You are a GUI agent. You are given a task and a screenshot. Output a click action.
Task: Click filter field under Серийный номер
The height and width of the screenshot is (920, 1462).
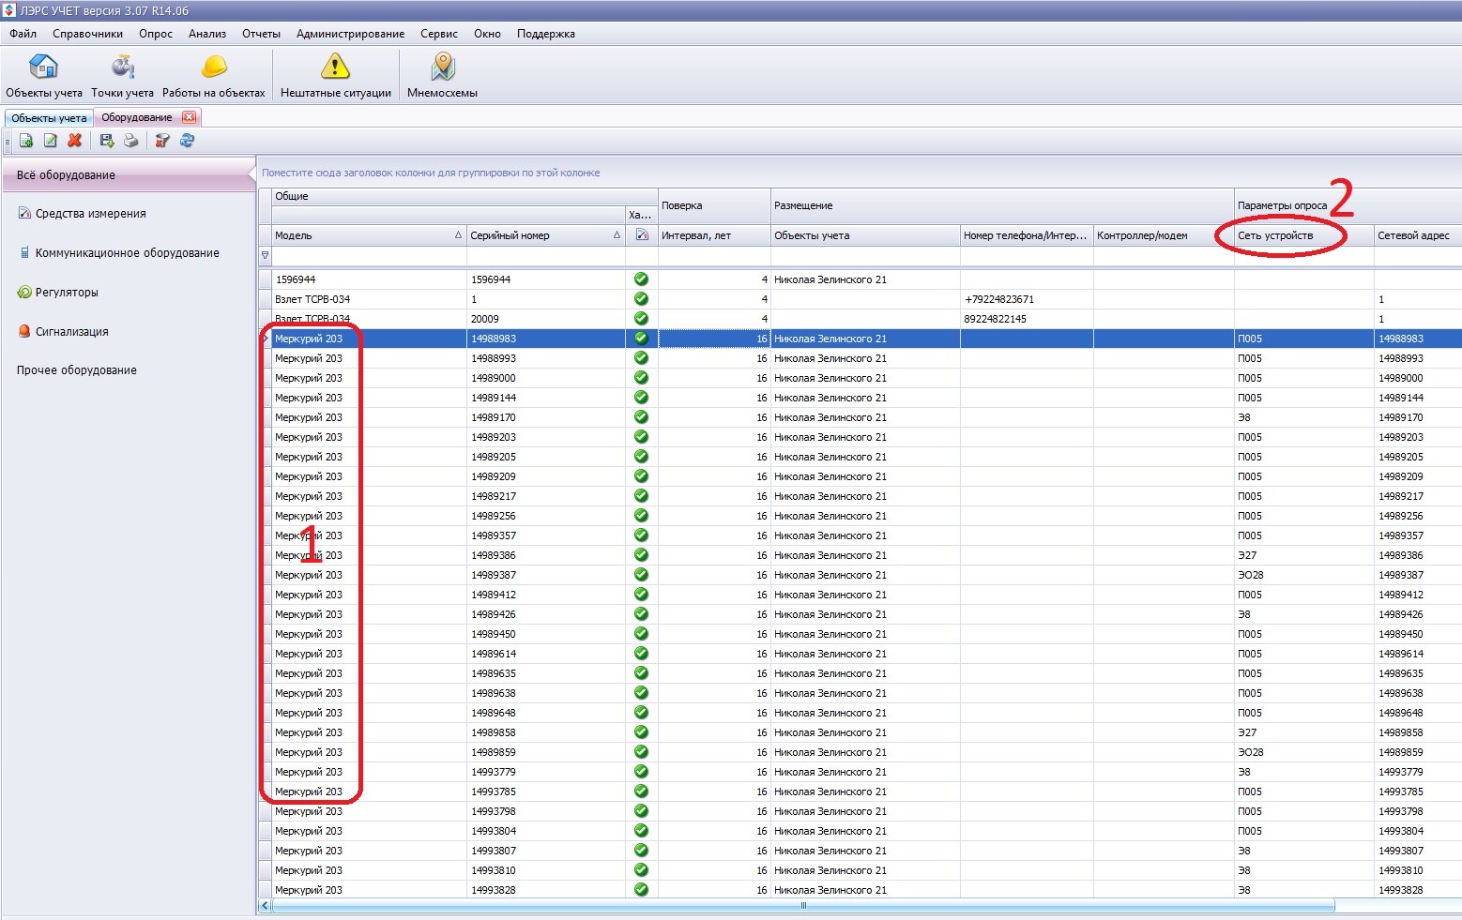[x=546, y=256]
